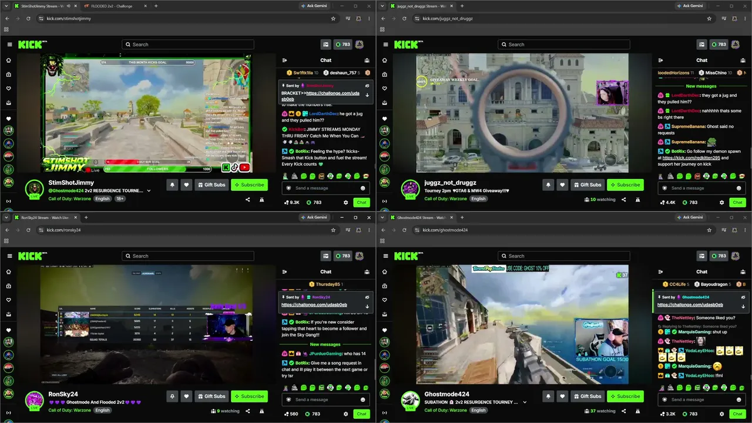
Task: Expand the StimShotJimmy stream title
Action: pyautogui.click(x=149, y=191)
